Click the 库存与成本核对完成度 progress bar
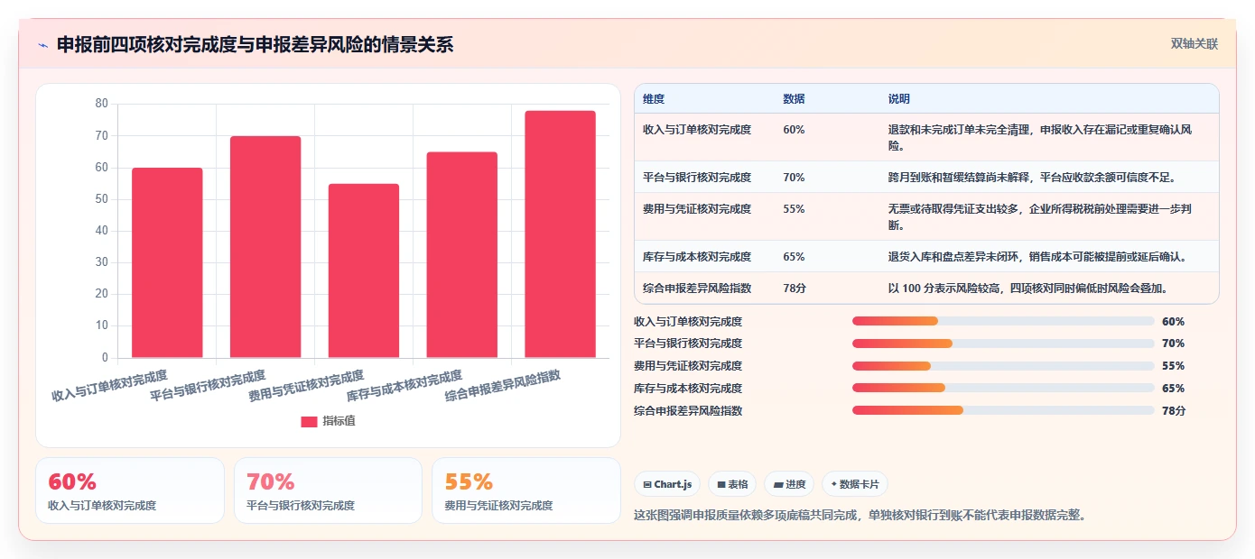The image size is (1255, 559). click(1003, 389)
